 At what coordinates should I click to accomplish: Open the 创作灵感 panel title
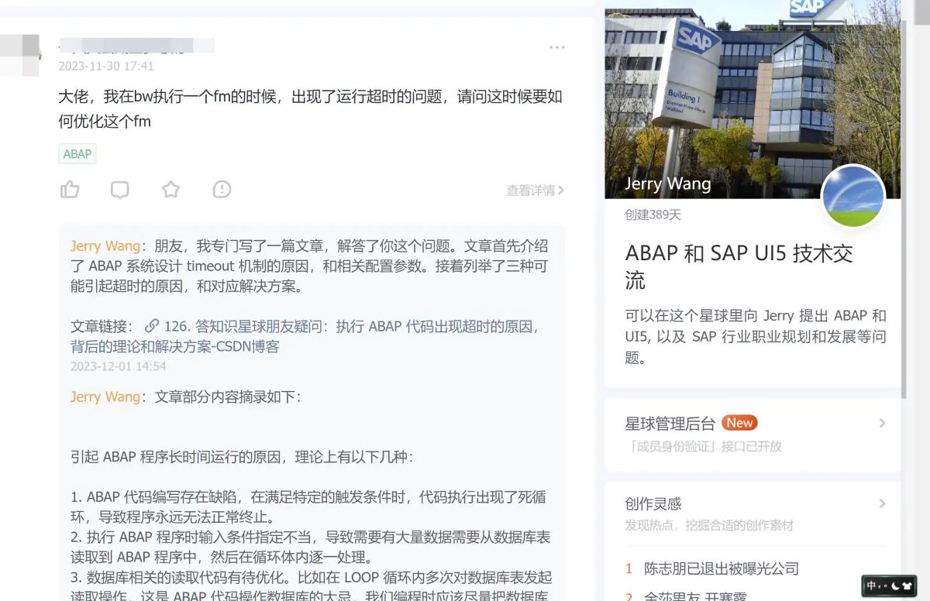coord(653,504)
